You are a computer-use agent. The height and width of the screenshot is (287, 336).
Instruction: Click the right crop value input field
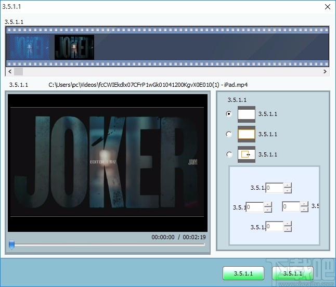pyautogui.click(x=291, y=206)
